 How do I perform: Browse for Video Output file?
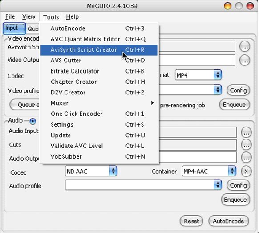245,60
